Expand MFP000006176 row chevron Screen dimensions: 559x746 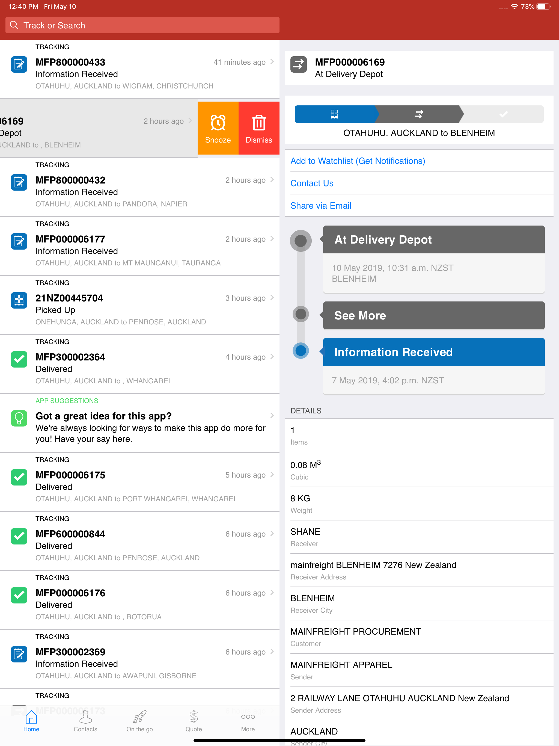[272, 593]
